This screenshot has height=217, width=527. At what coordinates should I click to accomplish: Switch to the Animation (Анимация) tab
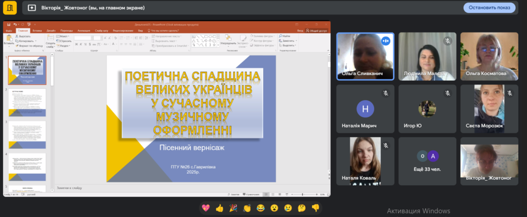point(83,30)
